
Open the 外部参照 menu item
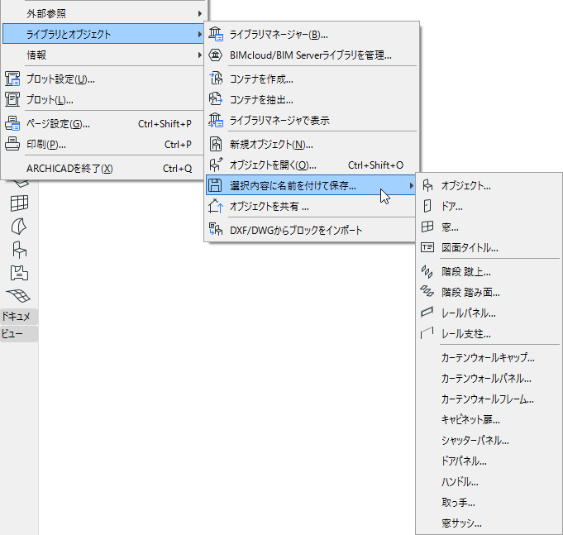point(103,14)
